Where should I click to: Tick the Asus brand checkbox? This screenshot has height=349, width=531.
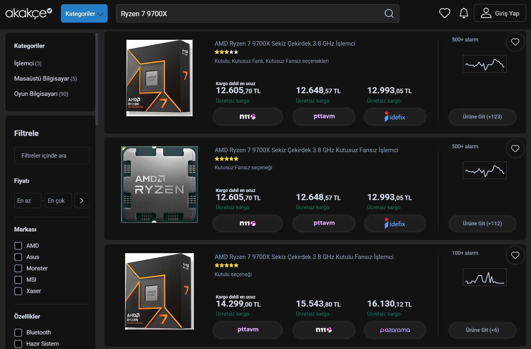(18, 257)
